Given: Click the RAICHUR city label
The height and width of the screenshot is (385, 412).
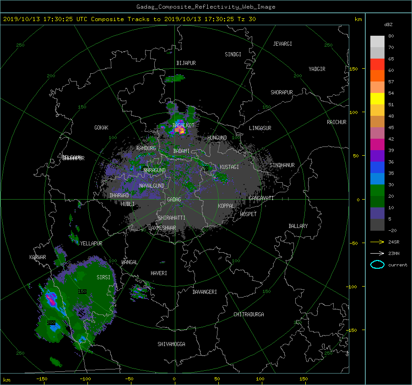Looking at the screenshot, I should click(x=336, y=122).
